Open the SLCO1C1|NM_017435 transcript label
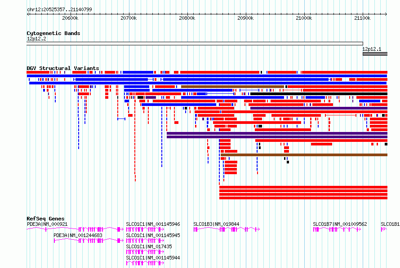This screenshot has width=400, height=268. tap(149, 246)
